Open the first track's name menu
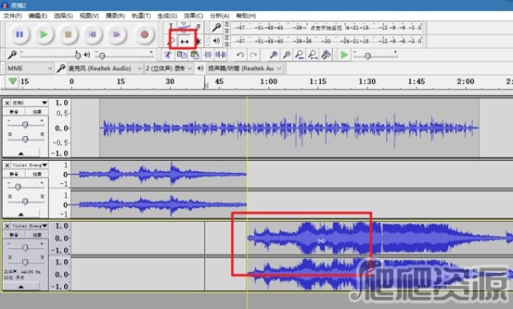Viewport: 513px width, 309px height. pyautogui.click(x=30, y=103)
